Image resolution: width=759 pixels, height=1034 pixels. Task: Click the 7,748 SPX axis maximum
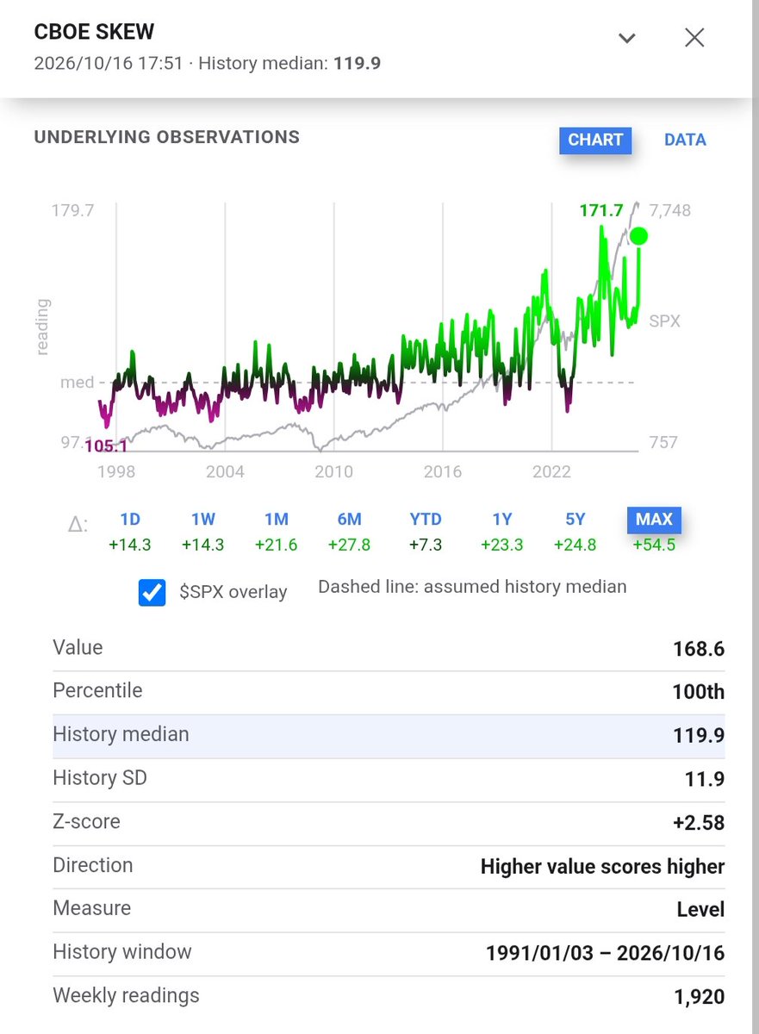point(669,210)
